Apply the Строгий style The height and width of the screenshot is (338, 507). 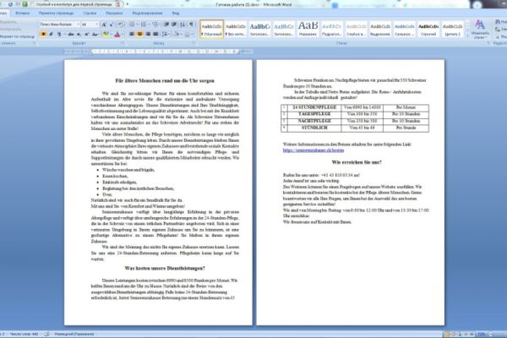tap(428, 30)
